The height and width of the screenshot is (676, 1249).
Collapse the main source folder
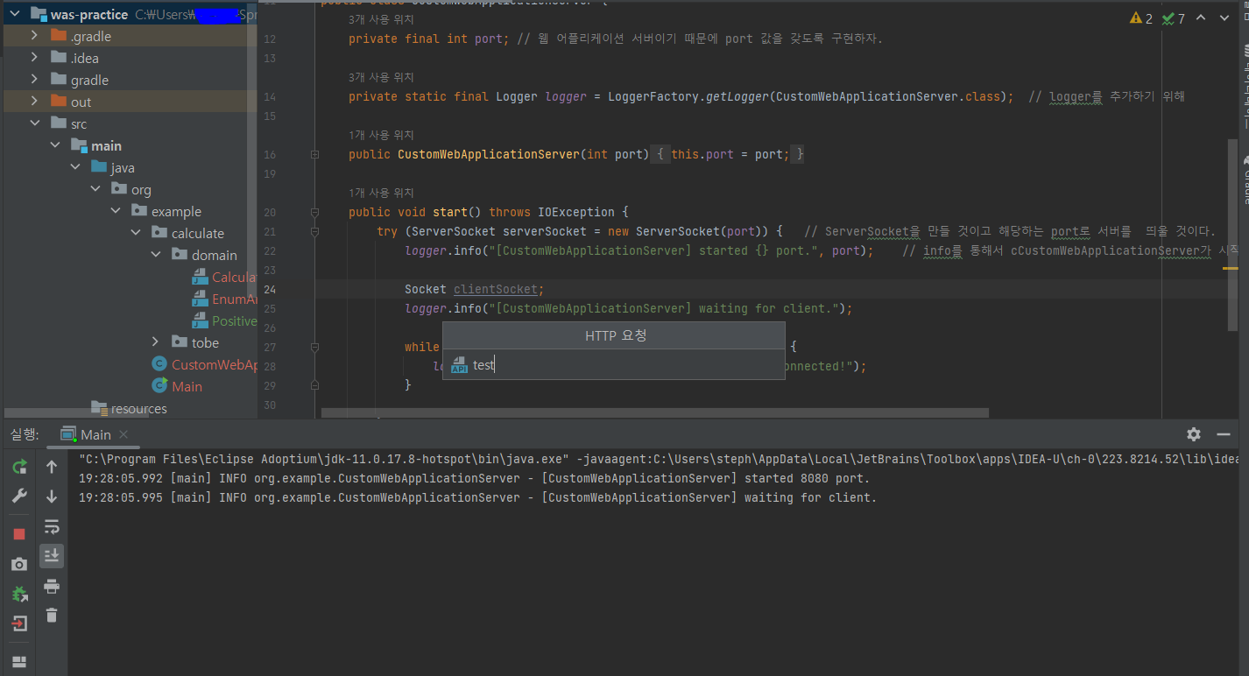tap(54, 145)
